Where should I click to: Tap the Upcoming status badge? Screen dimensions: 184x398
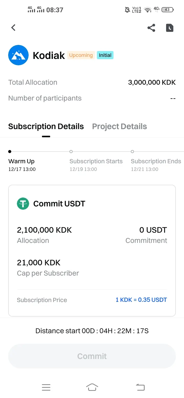(81, 55)
